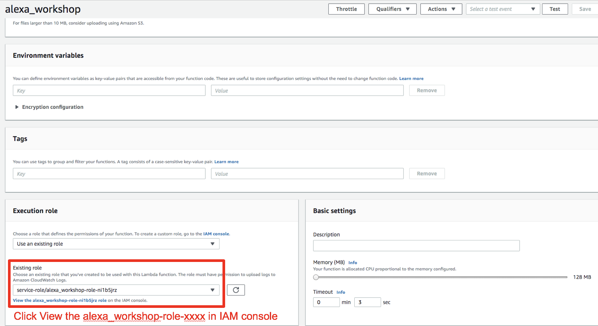Click the Timeout minutes field
This screenshot has height=326, width=598.
tap(326, 302)
